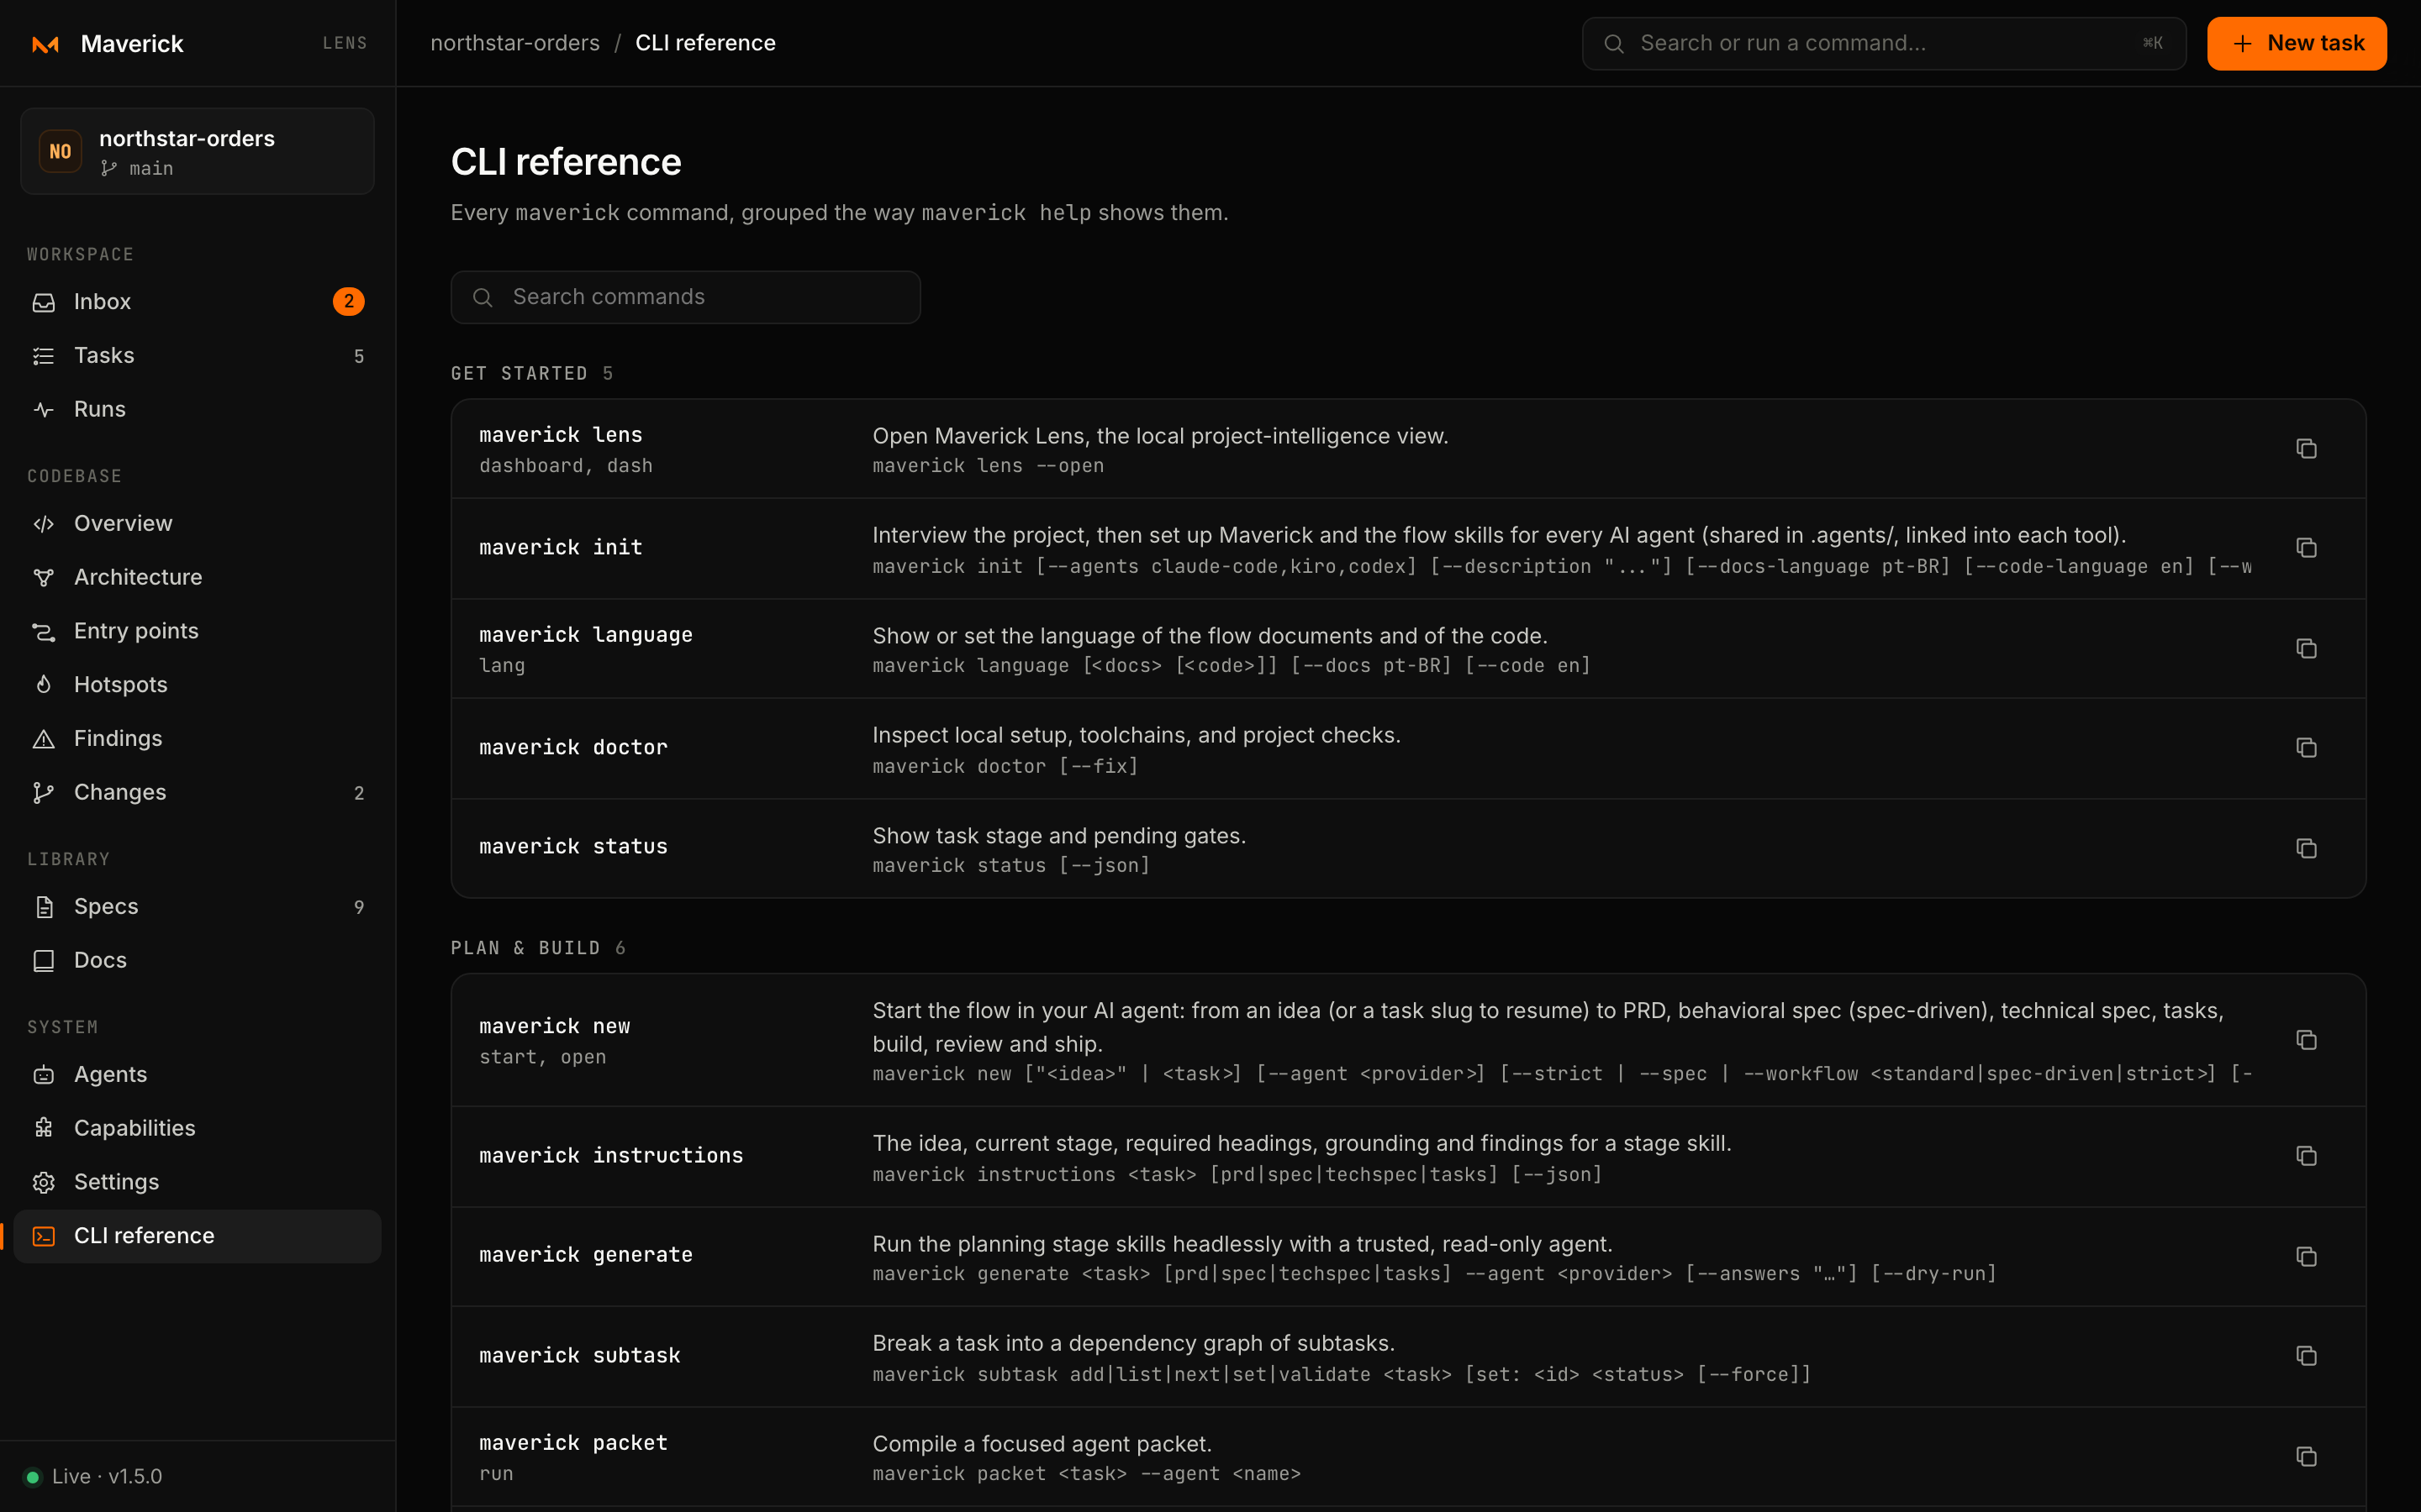Click the Maverick logo icon
Screen dimensions: 2421x1512
45,44
